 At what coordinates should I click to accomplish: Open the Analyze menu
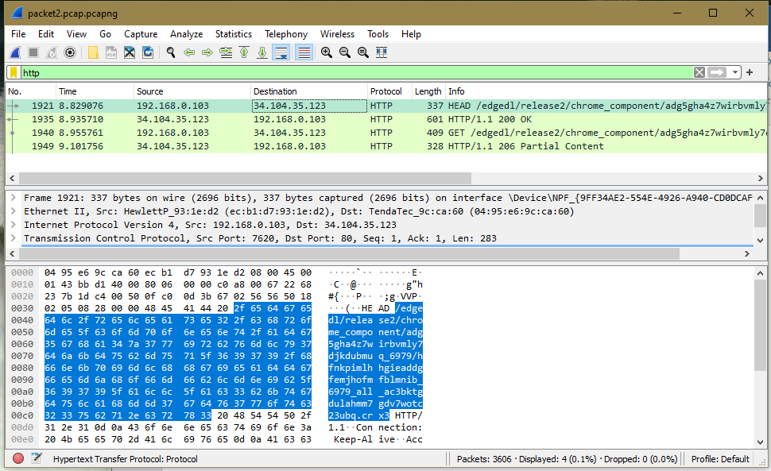pyautogui.click(x=186, y=34)
